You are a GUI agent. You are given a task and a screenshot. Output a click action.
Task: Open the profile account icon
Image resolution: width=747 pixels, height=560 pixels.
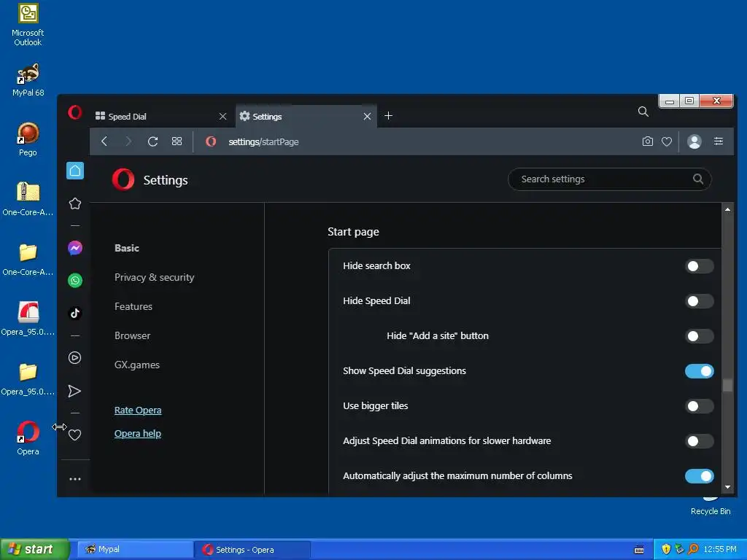694,141
